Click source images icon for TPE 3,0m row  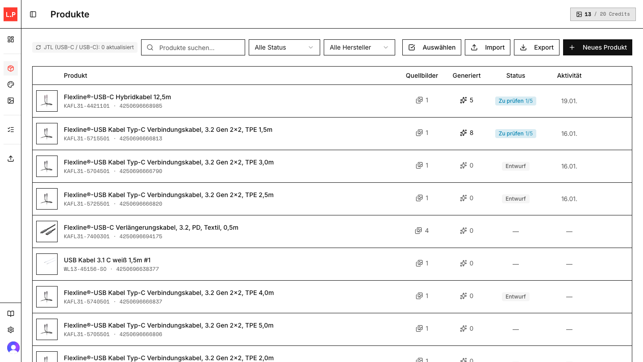pos(419,165)
